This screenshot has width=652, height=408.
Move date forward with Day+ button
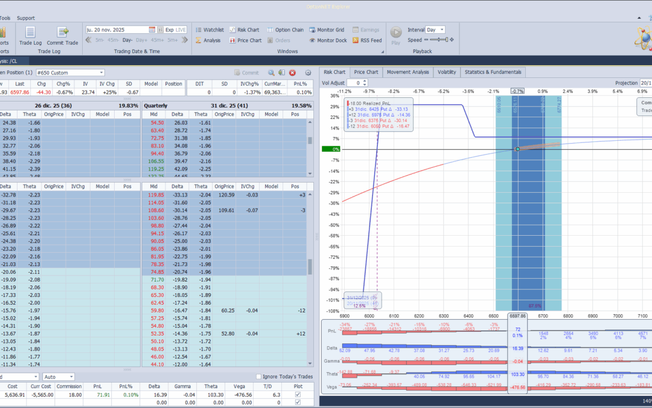pos(141,40)
